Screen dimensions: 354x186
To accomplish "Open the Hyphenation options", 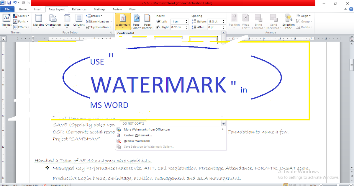I will coord(99,27).
